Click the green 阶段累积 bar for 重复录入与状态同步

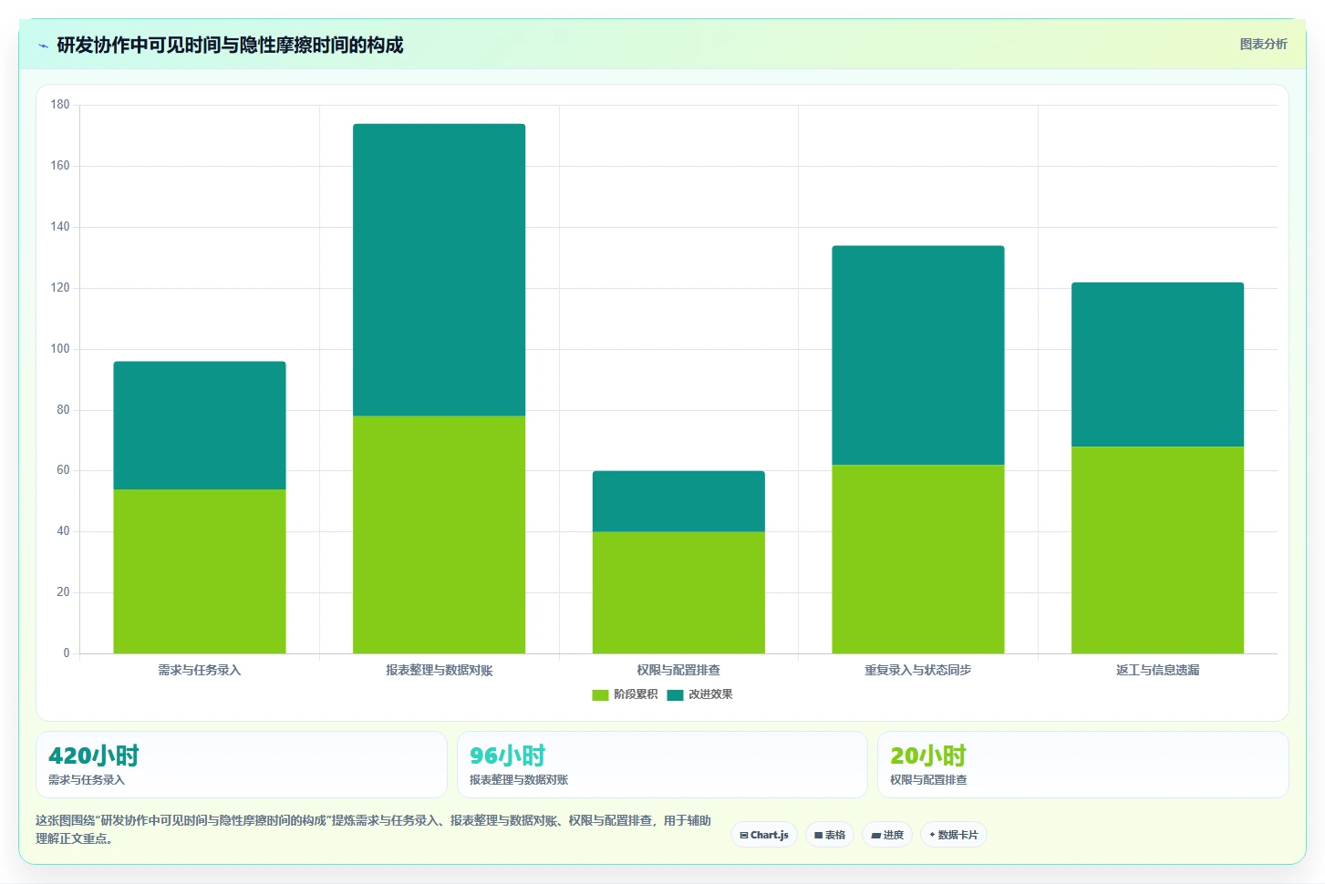[x=918, y=559]
